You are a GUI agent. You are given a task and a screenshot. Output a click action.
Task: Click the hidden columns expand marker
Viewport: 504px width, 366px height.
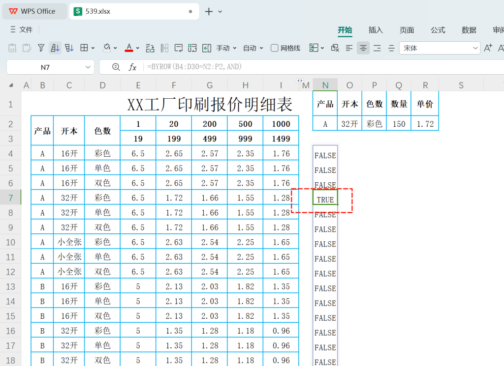300,81
